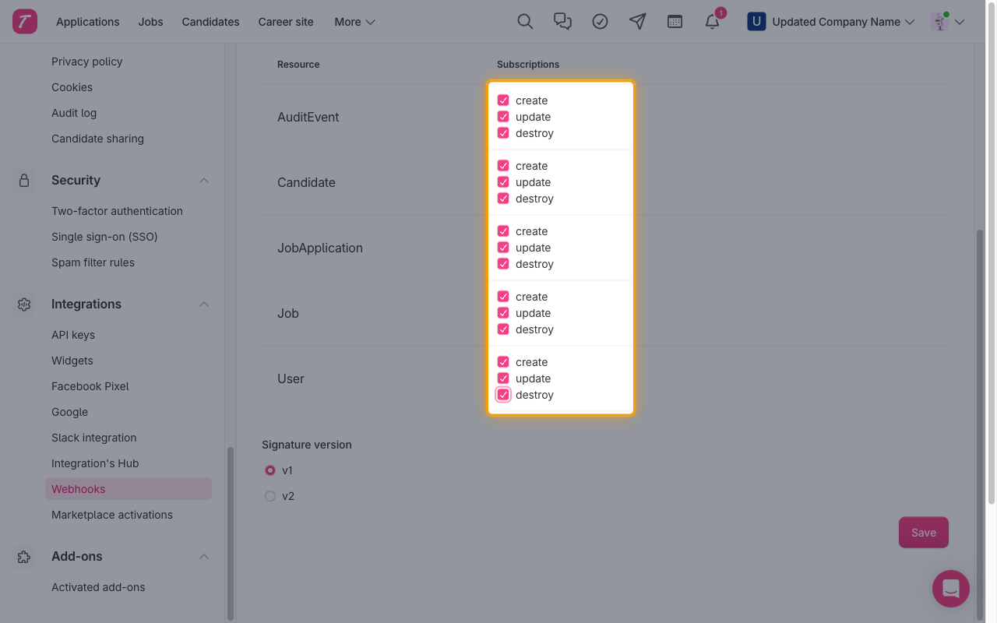
Task: Open the search magnifier icon
Action: (525, 22)
